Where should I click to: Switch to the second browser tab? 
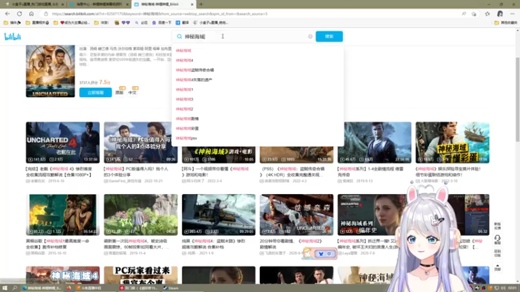pos(98,5)
